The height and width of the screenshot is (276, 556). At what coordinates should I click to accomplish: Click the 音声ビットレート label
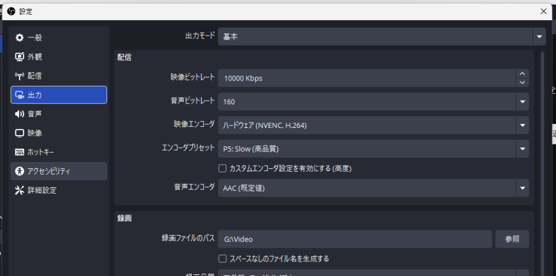192,101
